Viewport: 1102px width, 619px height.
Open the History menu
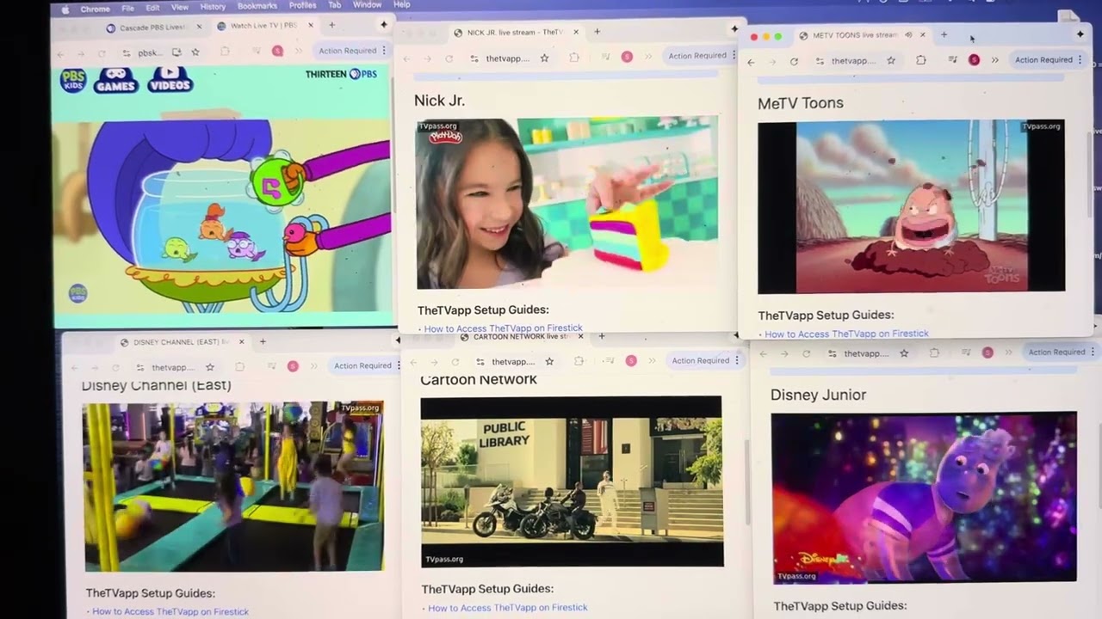coord(213,7)
